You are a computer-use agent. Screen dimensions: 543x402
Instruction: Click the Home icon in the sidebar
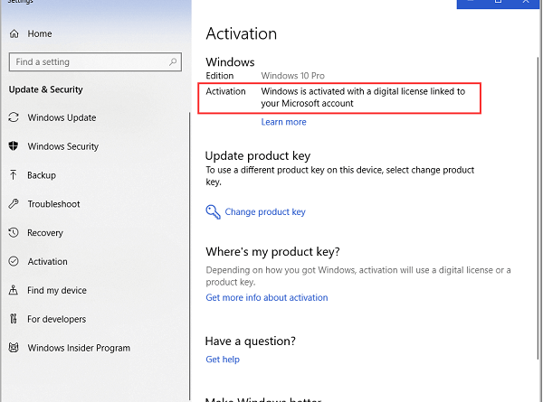(14, 33)
